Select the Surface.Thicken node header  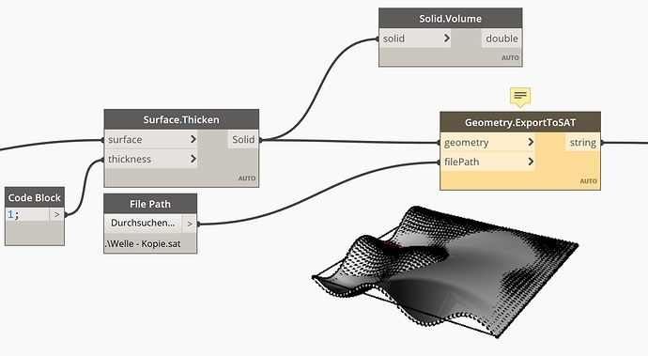point(181,119)
